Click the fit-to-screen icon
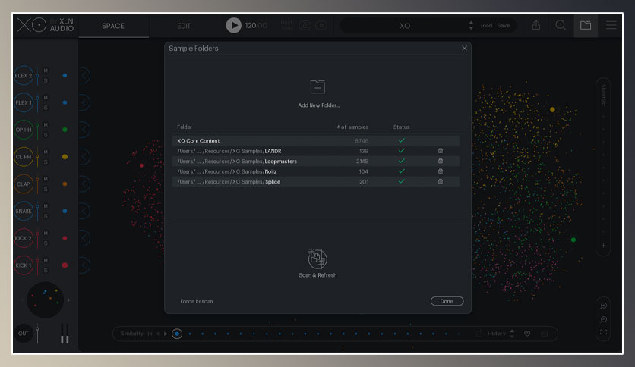The image size is (635, 367). click(x=603, y=332)
